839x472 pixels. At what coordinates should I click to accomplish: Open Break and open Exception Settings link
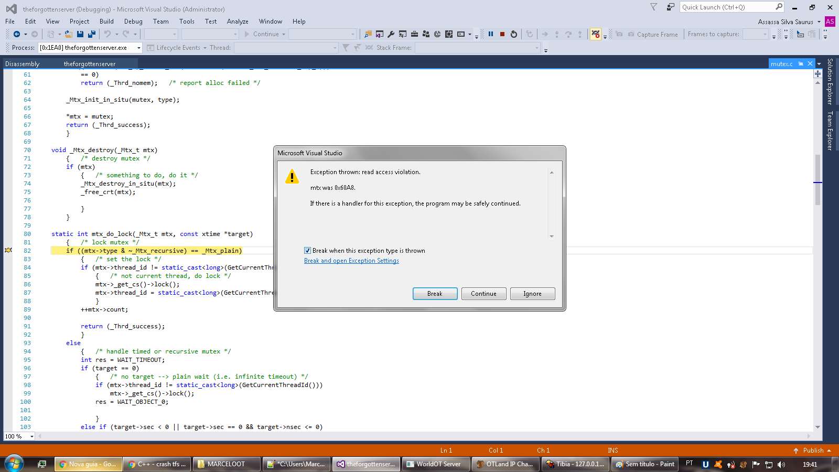[x=351, y=261]
